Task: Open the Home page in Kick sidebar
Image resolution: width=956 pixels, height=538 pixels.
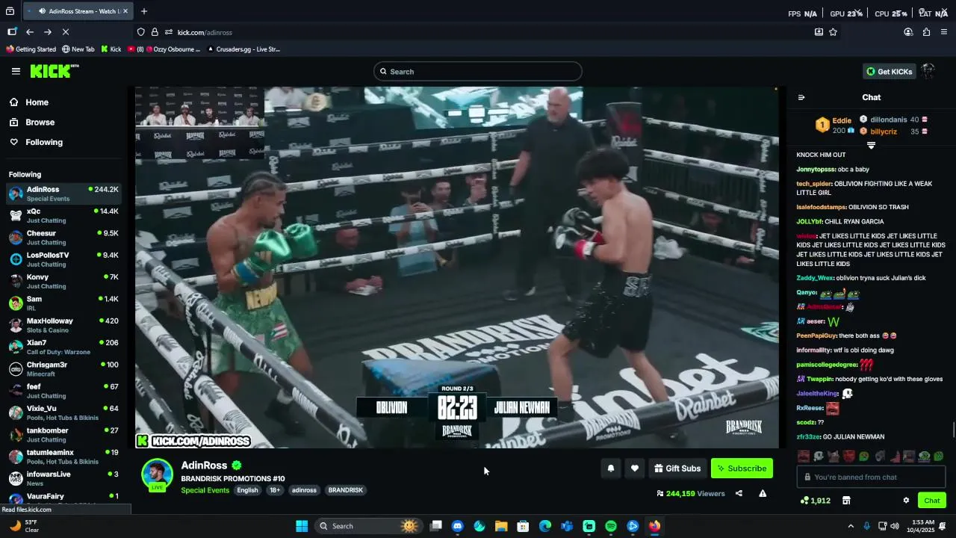Action: (37, 102)
